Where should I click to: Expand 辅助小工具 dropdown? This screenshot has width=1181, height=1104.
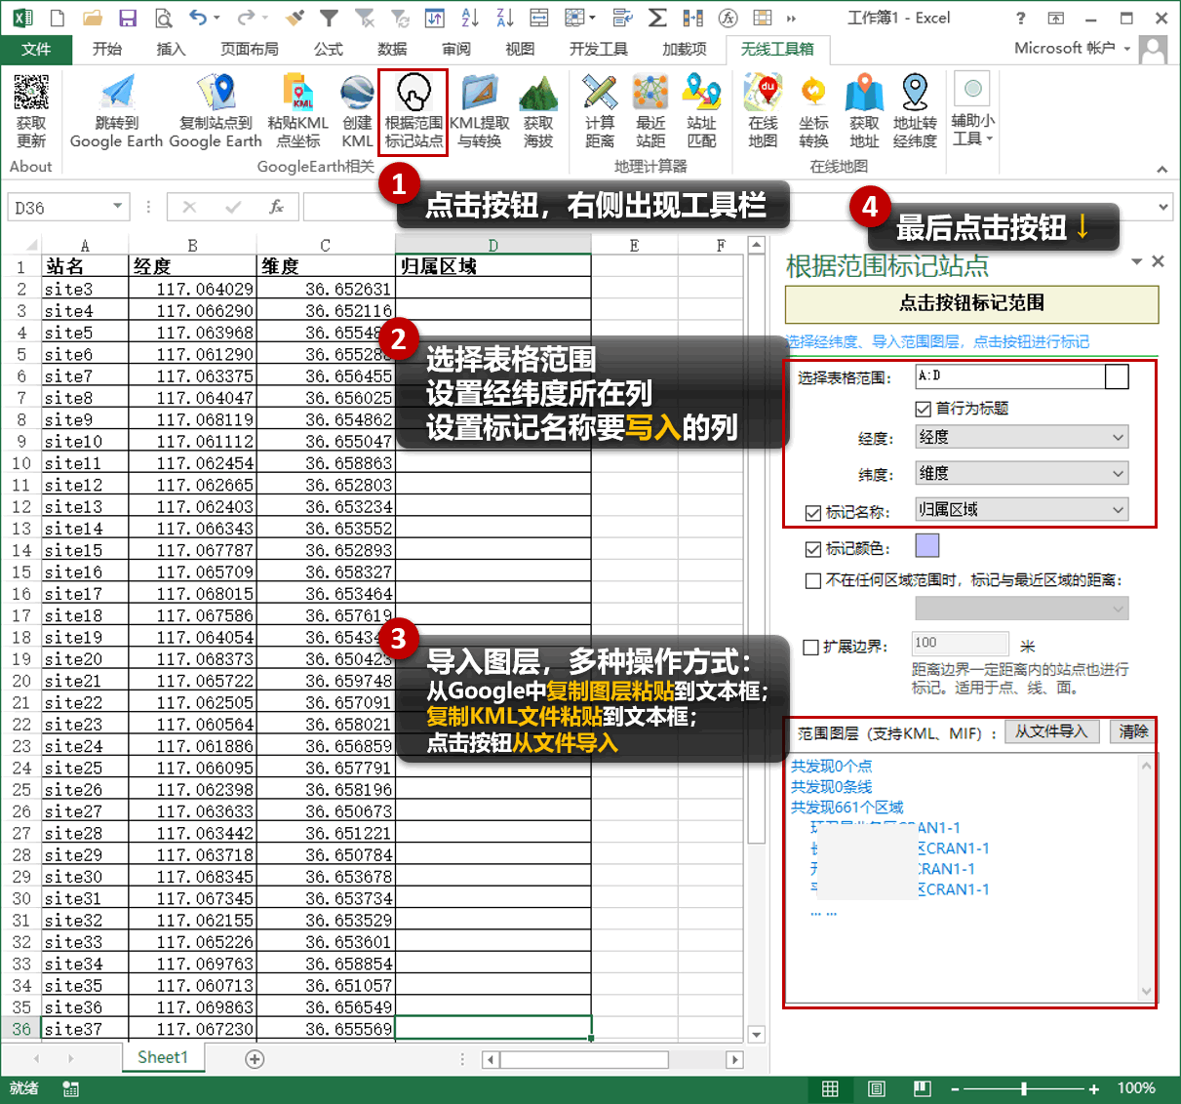(972, 110)
